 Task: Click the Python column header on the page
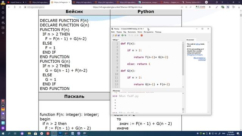pyautogui.click(x=146, y=12)
